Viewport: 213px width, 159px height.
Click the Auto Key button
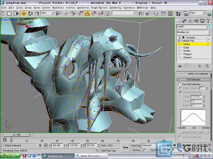coord(136,145)
